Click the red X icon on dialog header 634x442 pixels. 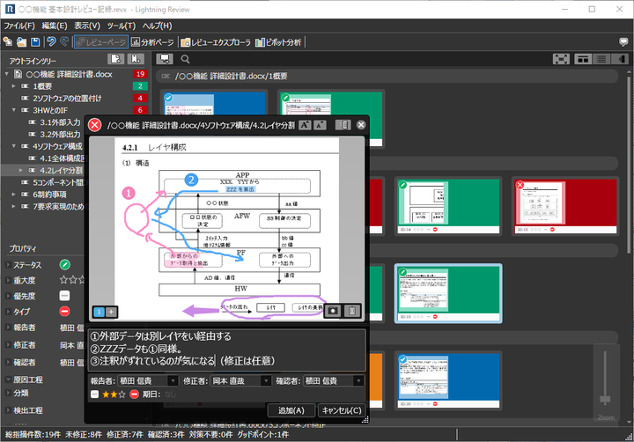point(95,126)
